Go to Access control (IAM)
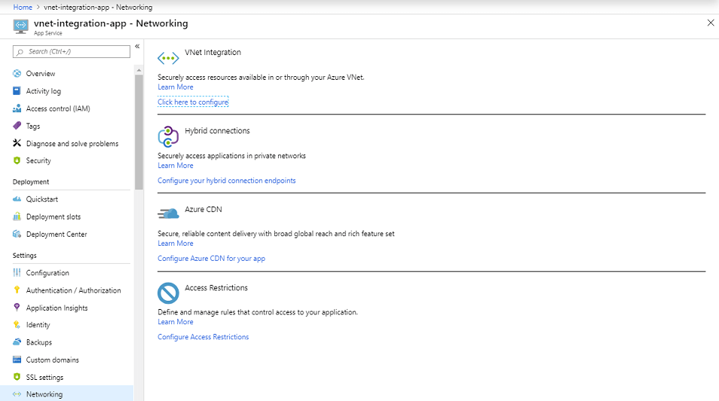 click(58, 109)
